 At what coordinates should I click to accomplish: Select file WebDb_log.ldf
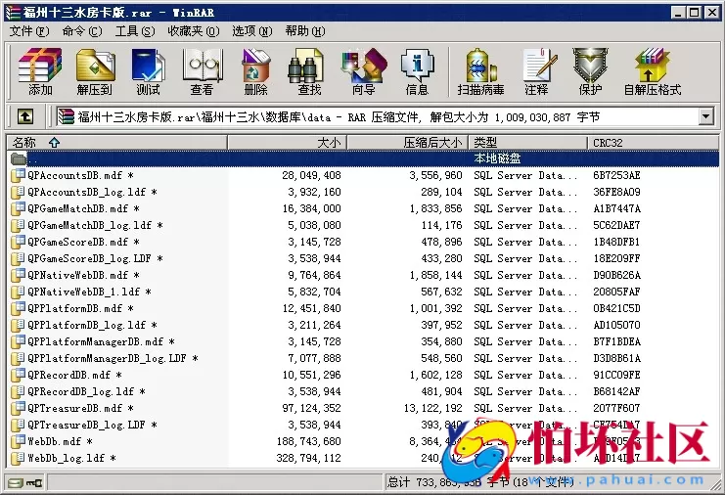click(x=71, y=458)
